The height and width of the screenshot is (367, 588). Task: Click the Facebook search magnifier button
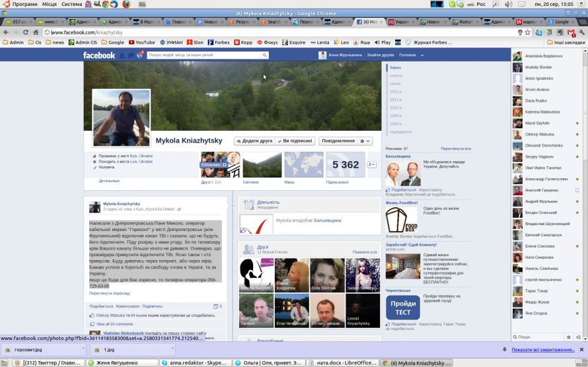coord(265,55)
